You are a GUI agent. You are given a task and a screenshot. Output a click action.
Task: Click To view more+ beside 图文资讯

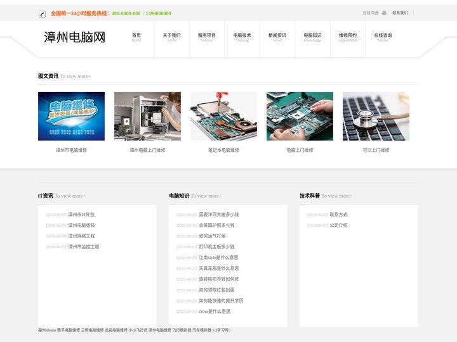[x=75, y=76]
